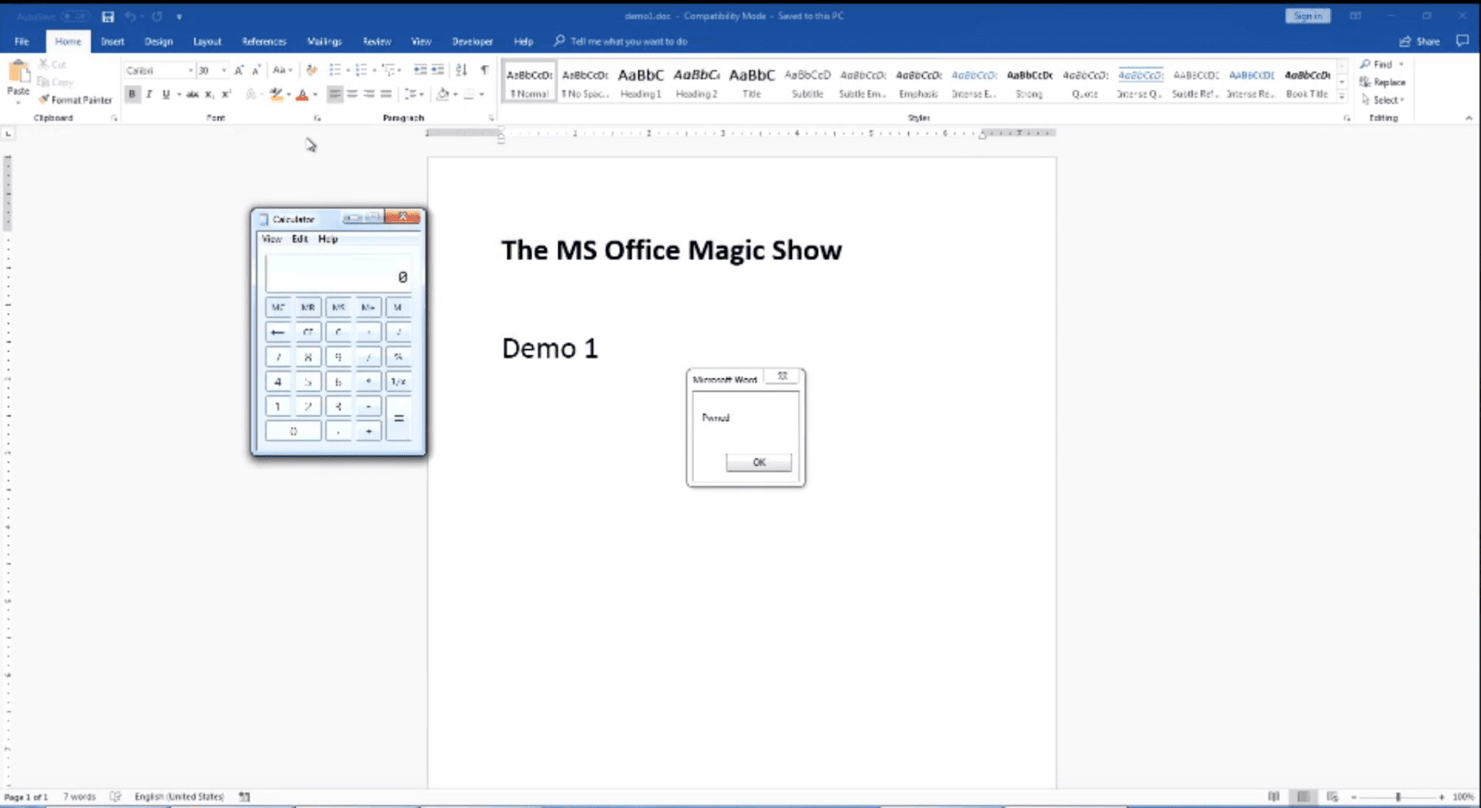
Task: Open the File tab
Action: pyautogui.click(x=22, y=41)
